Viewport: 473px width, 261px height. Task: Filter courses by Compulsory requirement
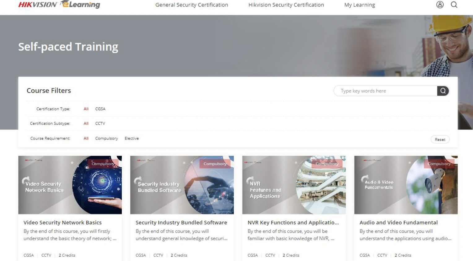pyautogui.click(x=106, y=139)
